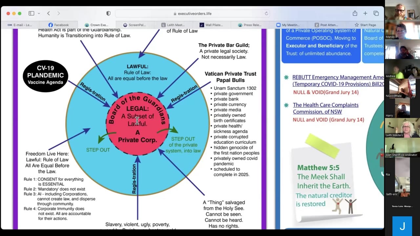Open the Leith Mast... tab
Viewport: 420px width, 236px height.
click(173, 25)
